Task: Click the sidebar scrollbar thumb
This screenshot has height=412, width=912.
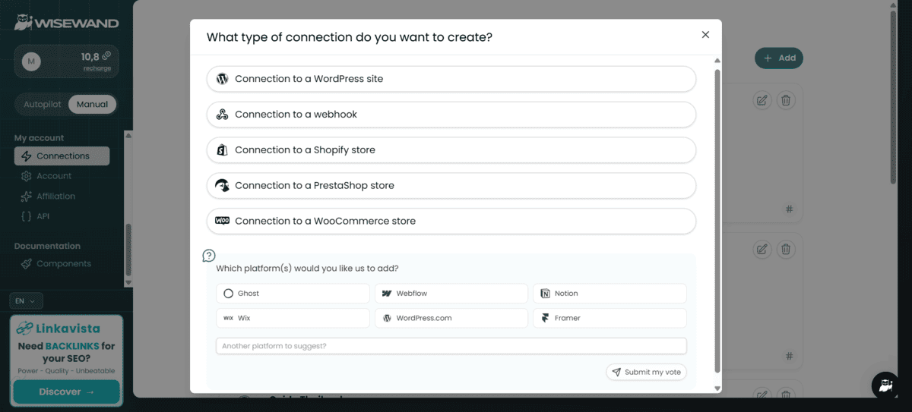Action: [x=128, y=250]
